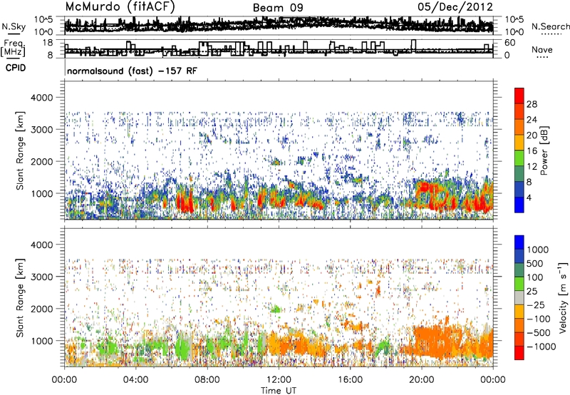The image size is (570, 395).
Task: Click the 500 label on velocity colorbar
Action: (x=535, y=264)
